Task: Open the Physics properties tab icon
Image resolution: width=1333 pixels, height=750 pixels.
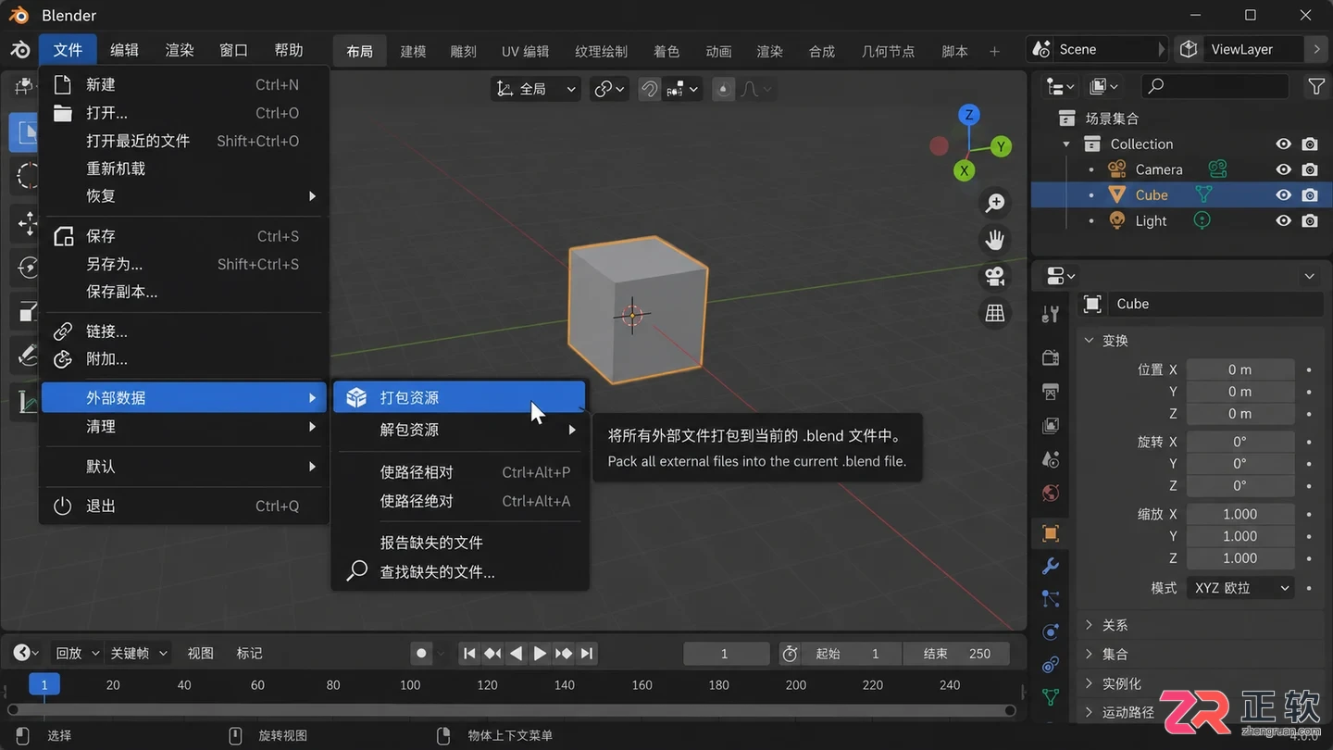Action: tap(1051, 632)
